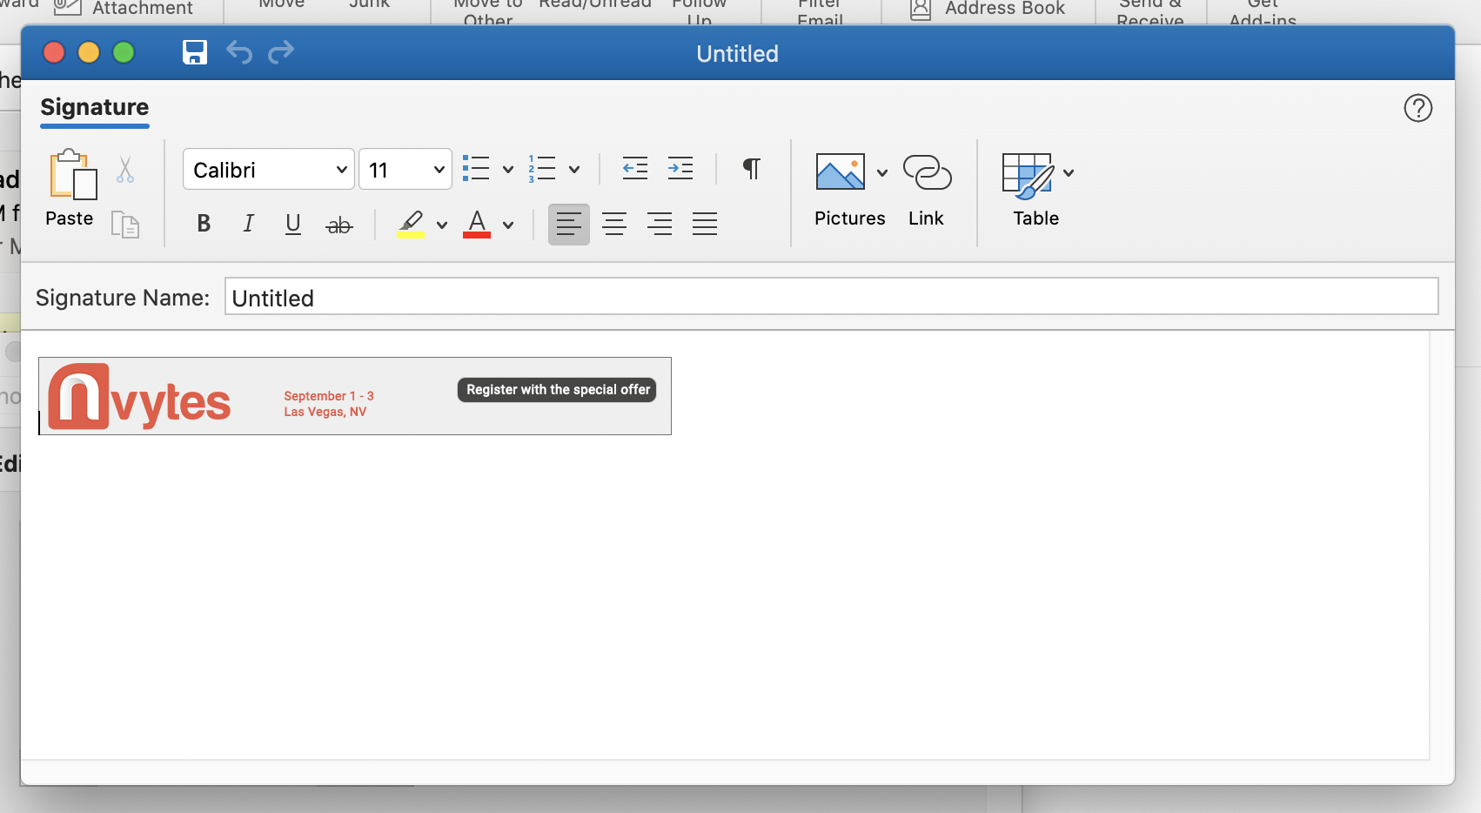Center align the text
Image resolution: width=1481 pixels, height=813 pixels.
(614, 224)
